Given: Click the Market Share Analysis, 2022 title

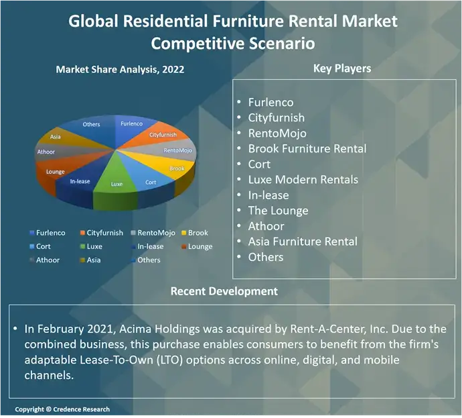Looking at the screenshot, I should point(120,69).
